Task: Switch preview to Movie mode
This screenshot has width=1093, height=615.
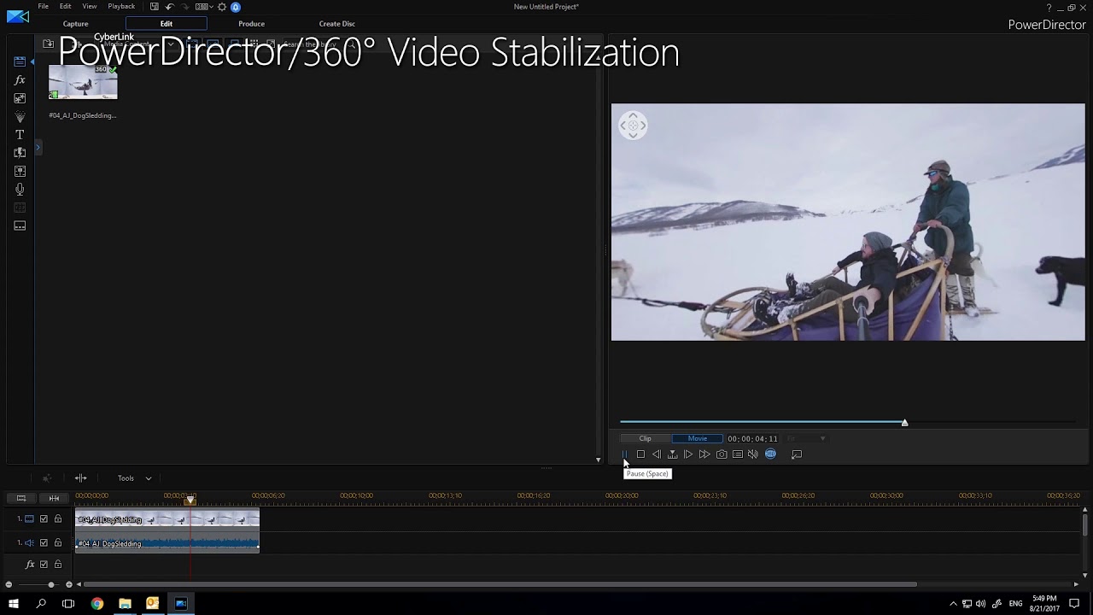Action: tap(698, 438)
